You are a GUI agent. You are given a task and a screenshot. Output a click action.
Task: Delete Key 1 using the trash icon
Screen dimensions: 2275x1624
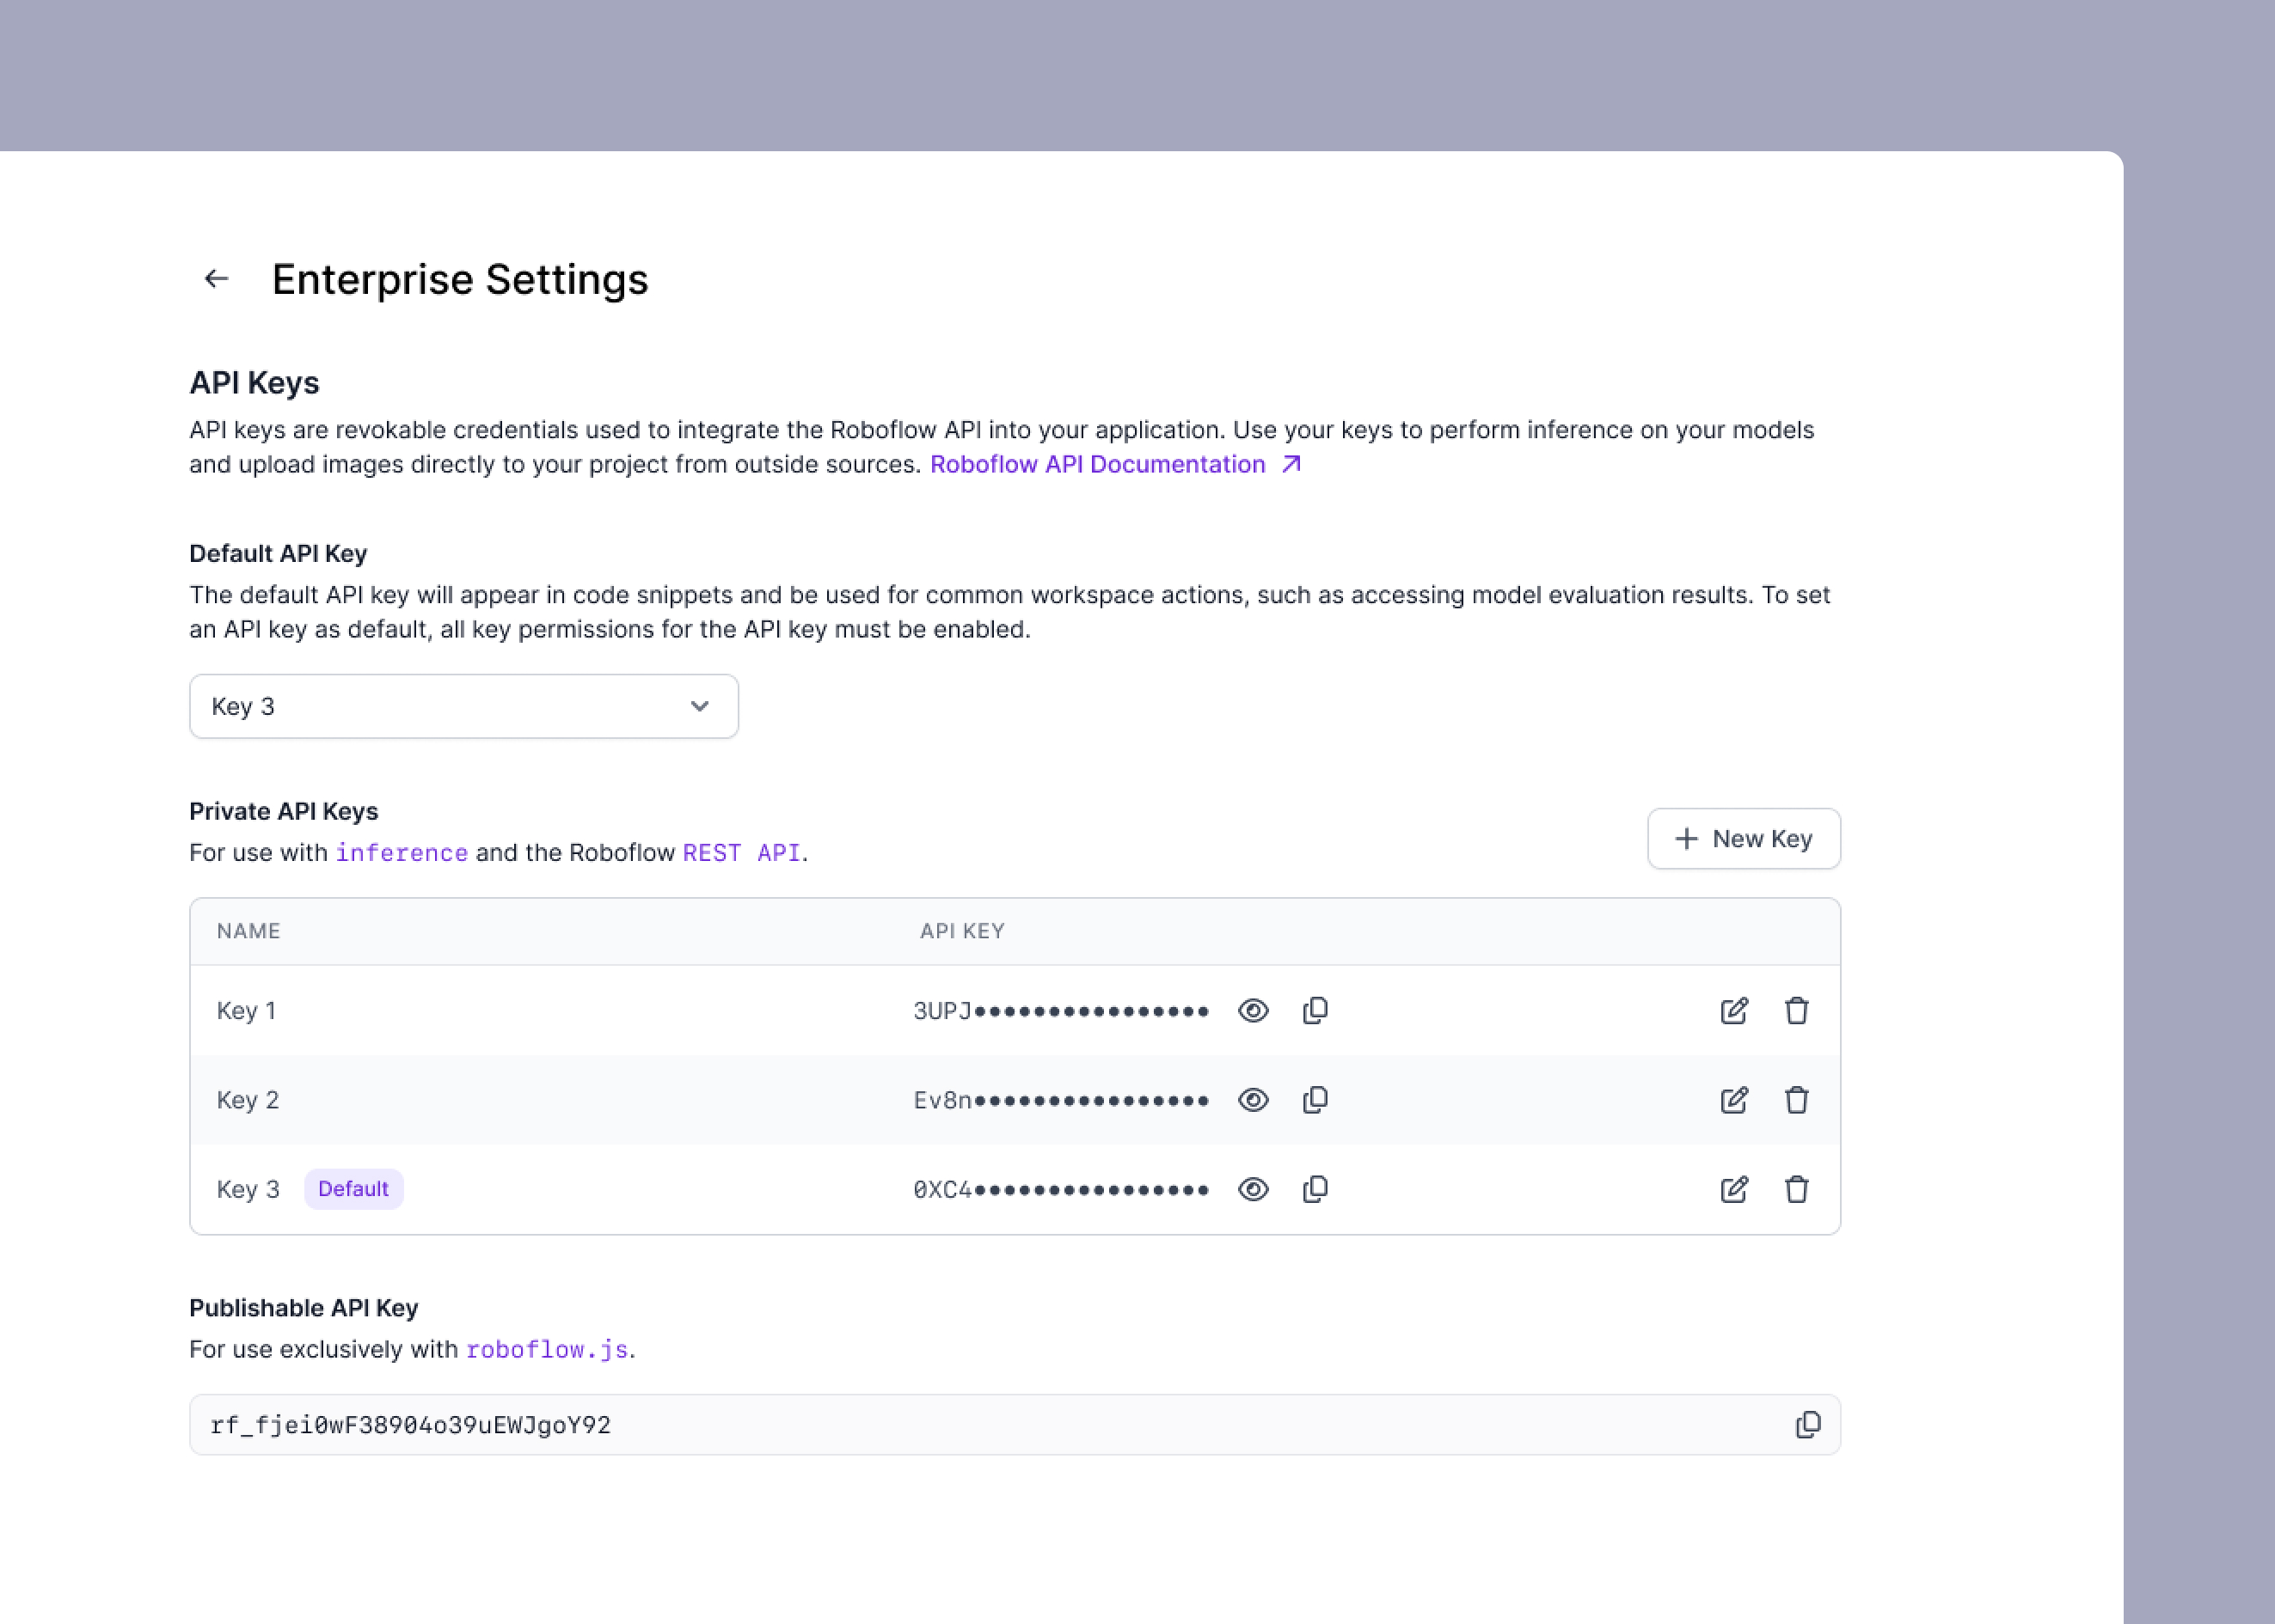point(1797,1011)
